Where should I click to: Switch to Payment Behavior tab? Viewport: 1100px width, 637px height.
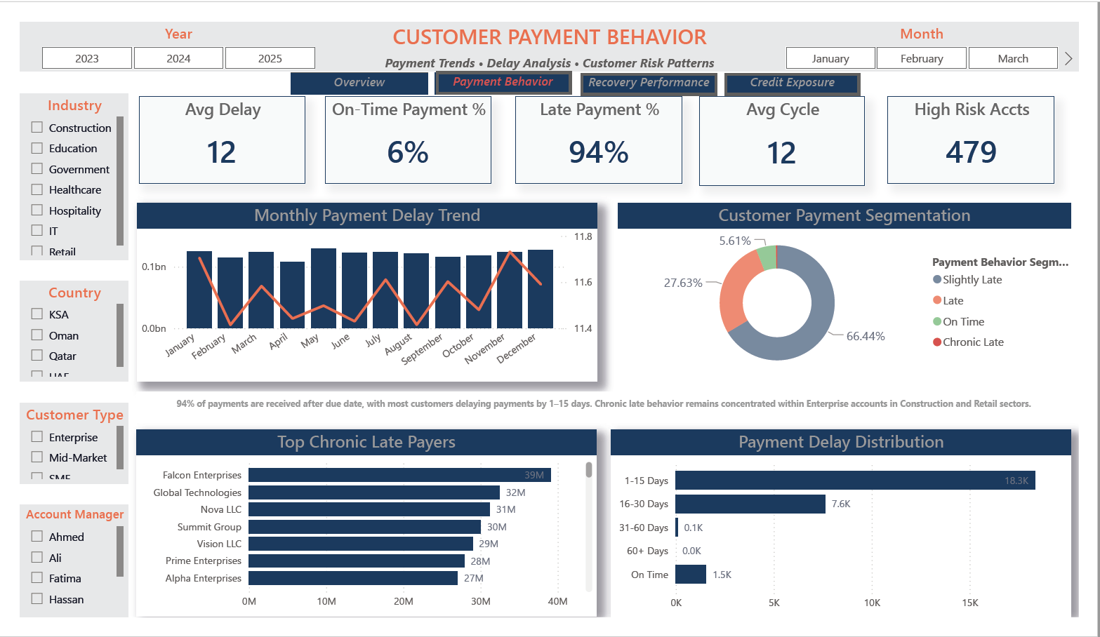pyautogui.click(x=503, y=82)
